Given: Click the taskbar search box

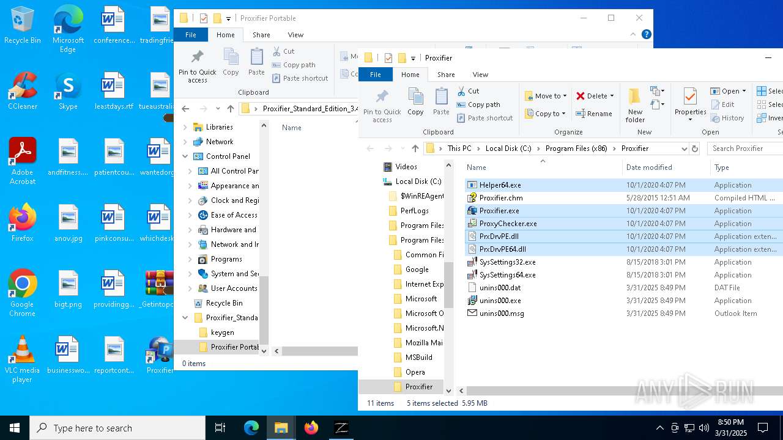Looking at the screenshot, I should [117, 428].
